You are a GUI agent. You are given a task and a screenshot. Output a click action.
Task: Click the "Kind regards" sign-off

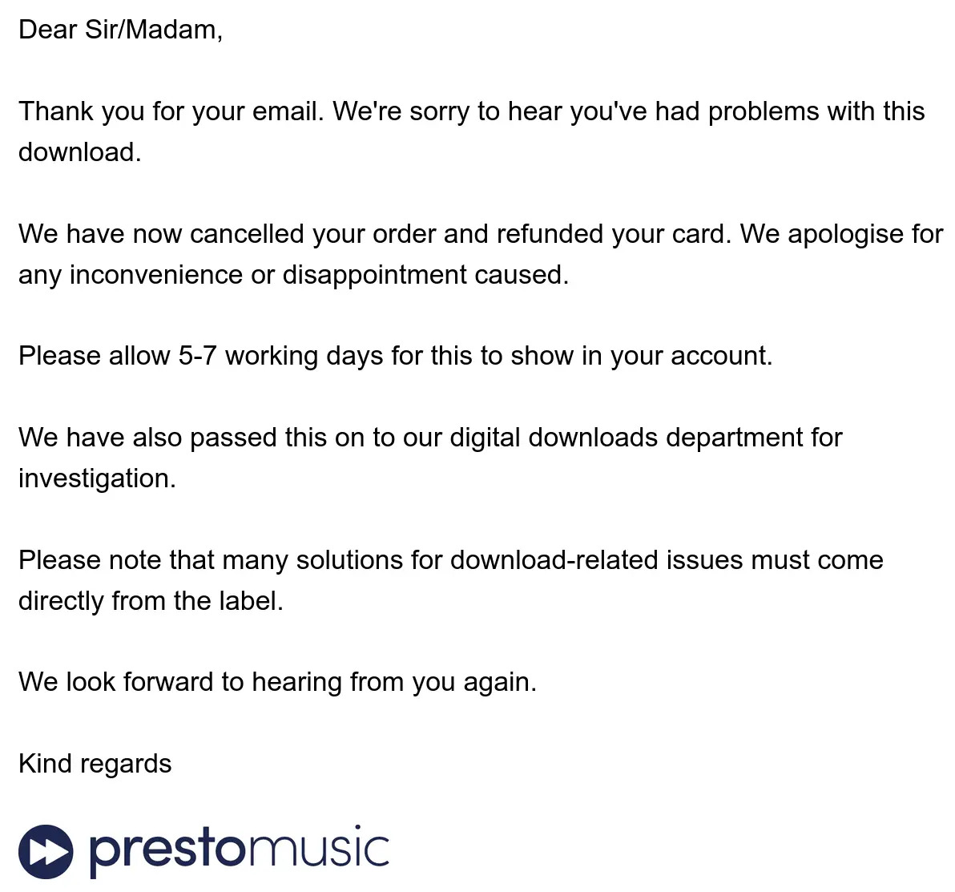95,764
